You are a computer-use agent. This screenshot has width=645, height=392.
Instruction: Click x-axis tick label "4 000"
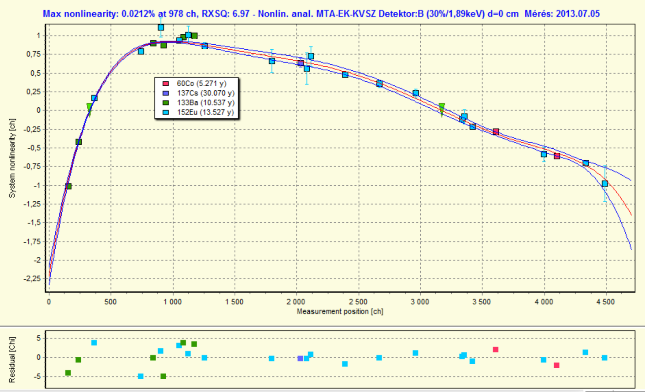click(x=544, y=302)
